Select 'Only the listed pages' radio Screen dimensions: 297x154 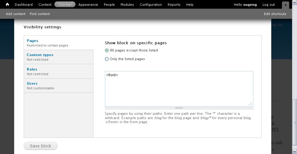tap(107, 59)
